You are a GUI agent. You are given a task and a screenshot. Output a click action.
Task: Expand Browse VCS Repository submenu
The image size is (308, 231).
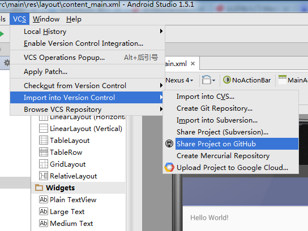[x=87, y=109]
